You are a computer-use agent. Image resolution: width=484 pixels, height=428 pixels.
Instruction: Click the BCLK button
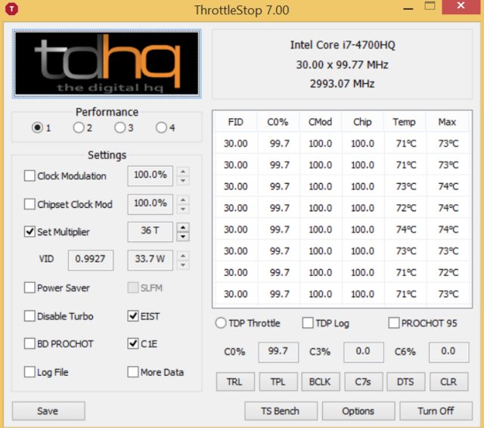click(x=321, y=382)
